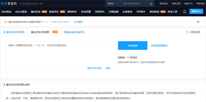Open the 查域名 search type dropdown

(113, 4)
